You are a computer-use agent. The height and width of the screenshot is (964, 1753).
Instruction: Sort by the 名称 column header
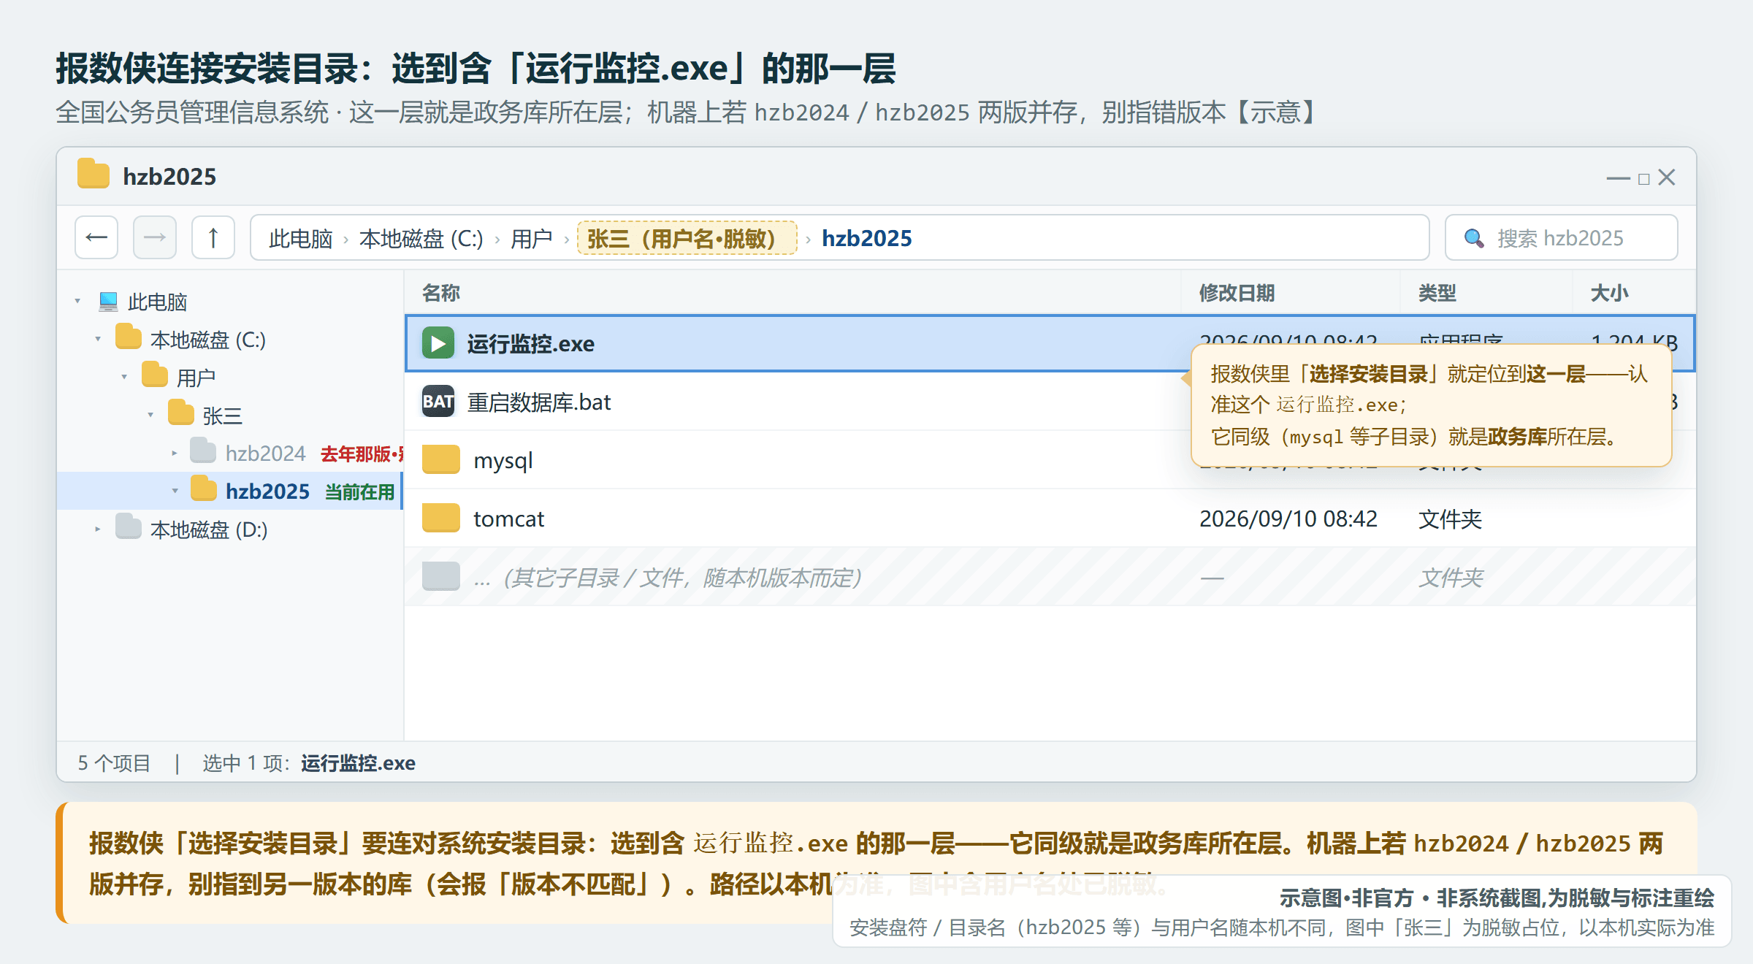tap(441, 293)
